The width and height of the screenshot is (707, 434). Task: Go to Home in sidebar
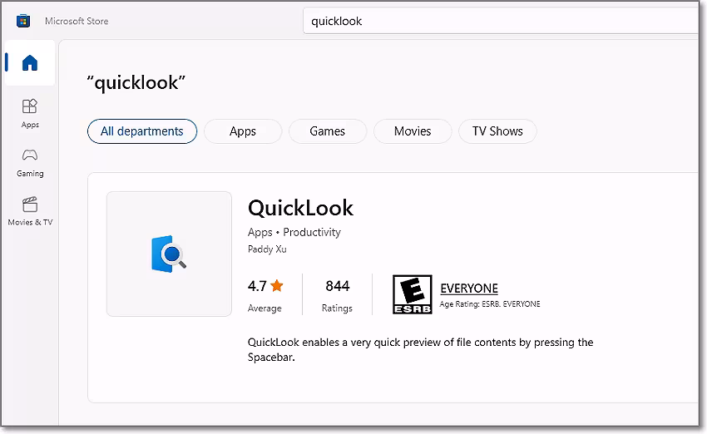30,63
